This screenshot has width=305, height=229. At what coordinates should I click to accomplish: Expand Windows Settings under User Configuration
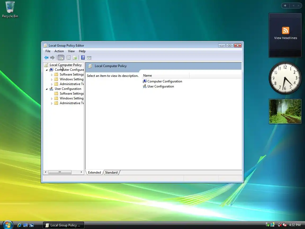pyautogui.click(x=52, y=99)
